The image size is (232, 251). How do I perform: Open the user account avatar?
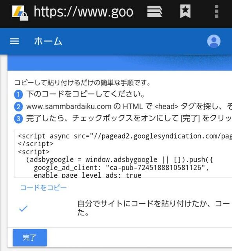tap(214, 41)
